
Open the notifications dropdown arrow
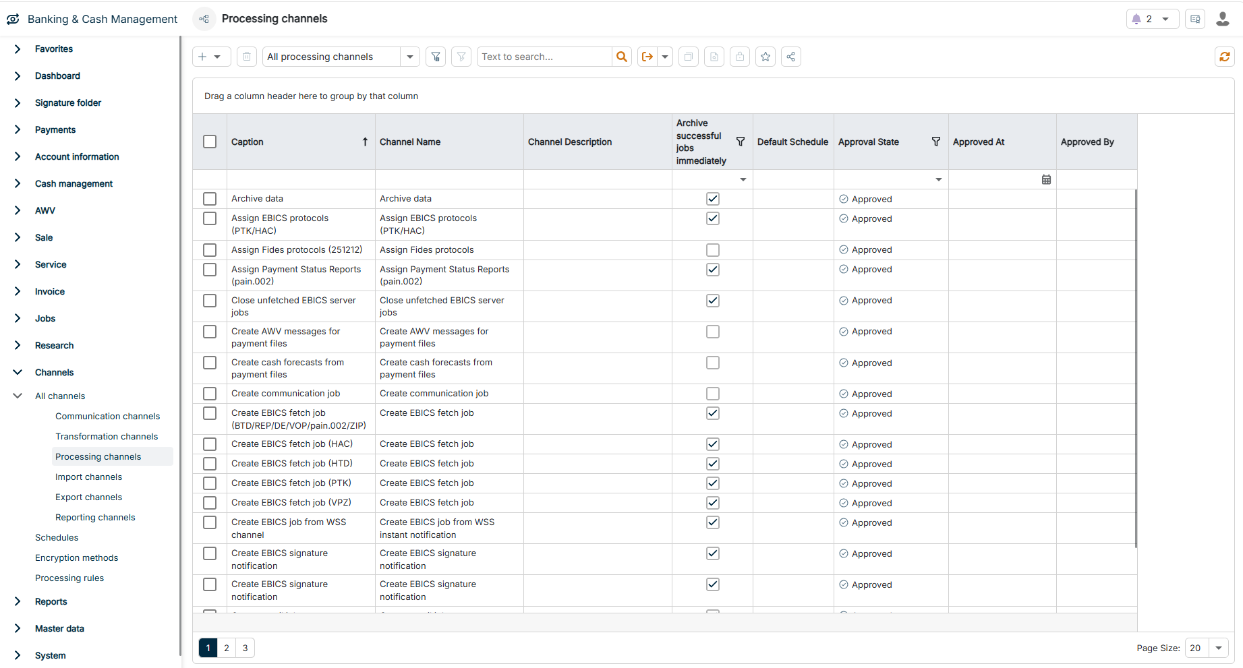[1165, 19]
